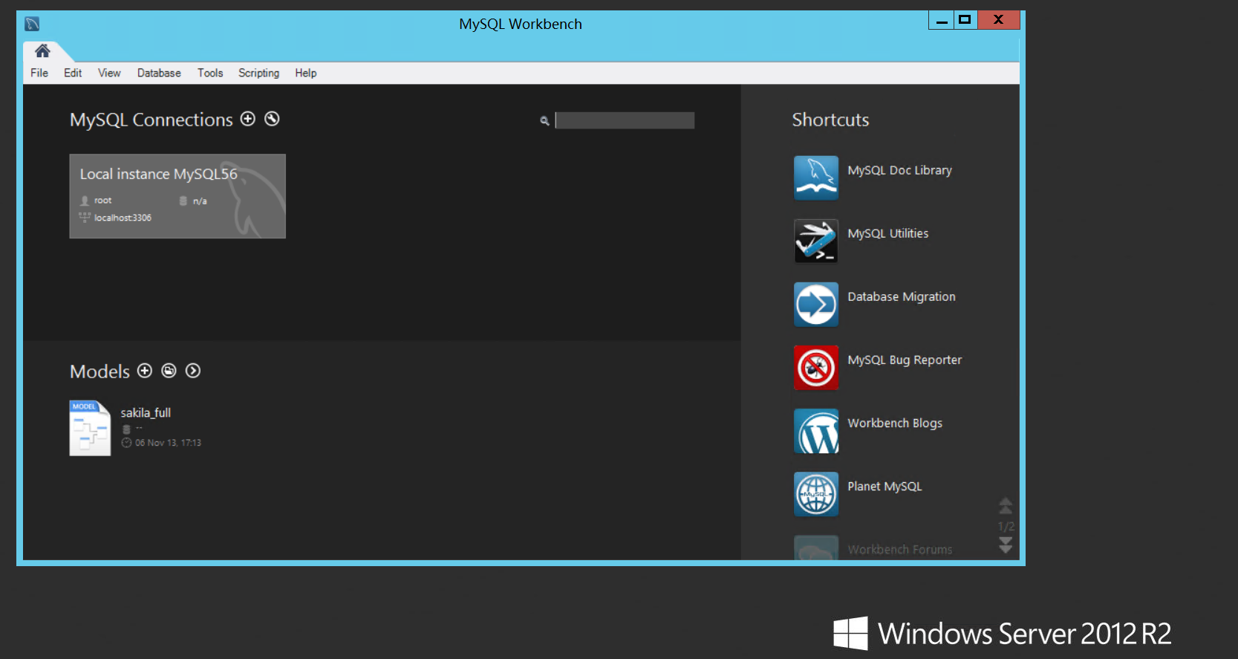1238x659 pixels.
Task: Open Local instance MySQL56 connection tile
Action: pos(177,196)
